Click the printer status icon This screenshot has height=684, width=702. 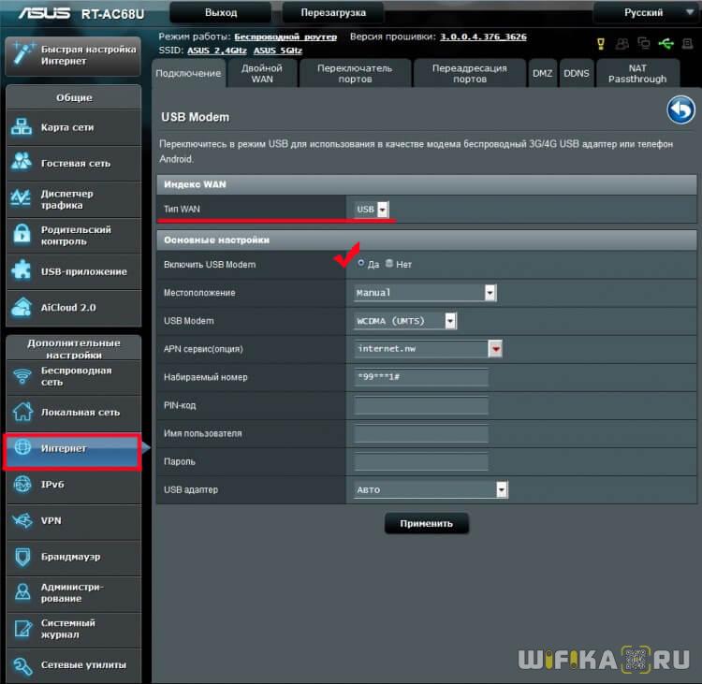pyautogui.click(x=687, y=43)
